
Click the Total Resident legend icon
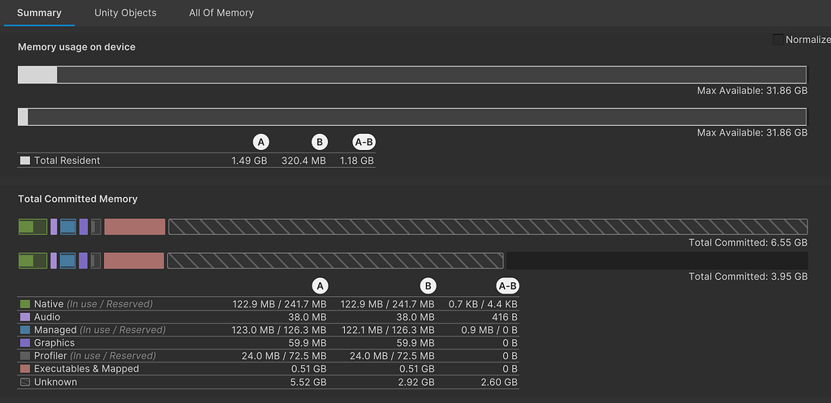(x=25, y=161)
